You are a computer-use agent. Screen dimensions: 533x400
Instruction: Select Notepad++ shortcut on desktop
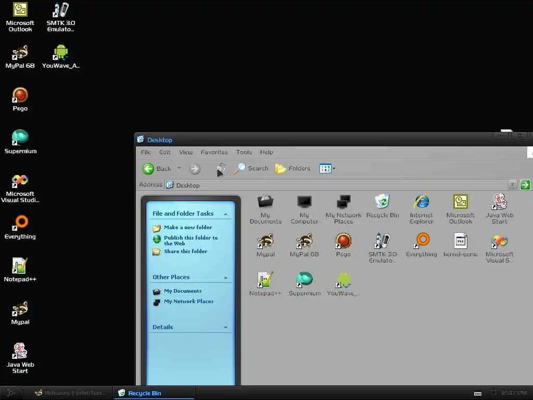click(x=20, y=270)
